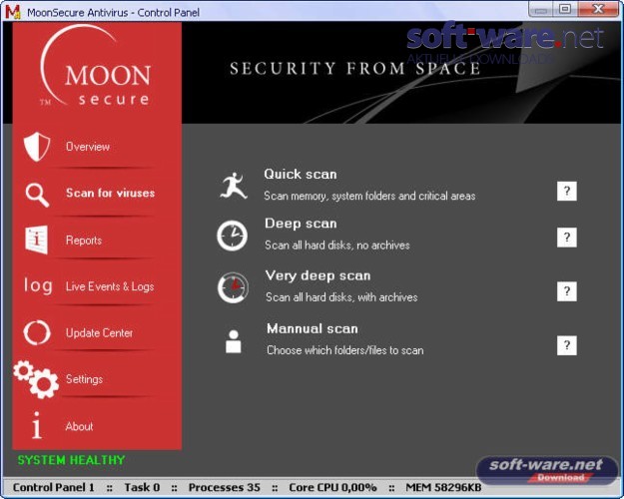Image resolution: width=624 pixels, height=499 pixels.
Task: Click 'Control Panel 1' in status bar
Action: pos(53,487)
